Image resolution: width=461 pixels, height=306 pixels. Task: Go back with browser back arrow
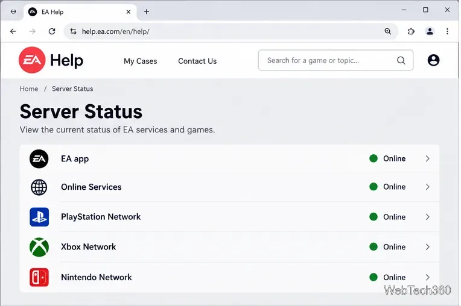13,31
